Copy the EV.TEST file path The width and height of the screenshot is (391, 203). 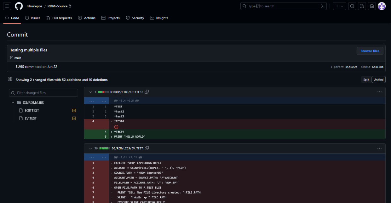[x=147, y=148]
